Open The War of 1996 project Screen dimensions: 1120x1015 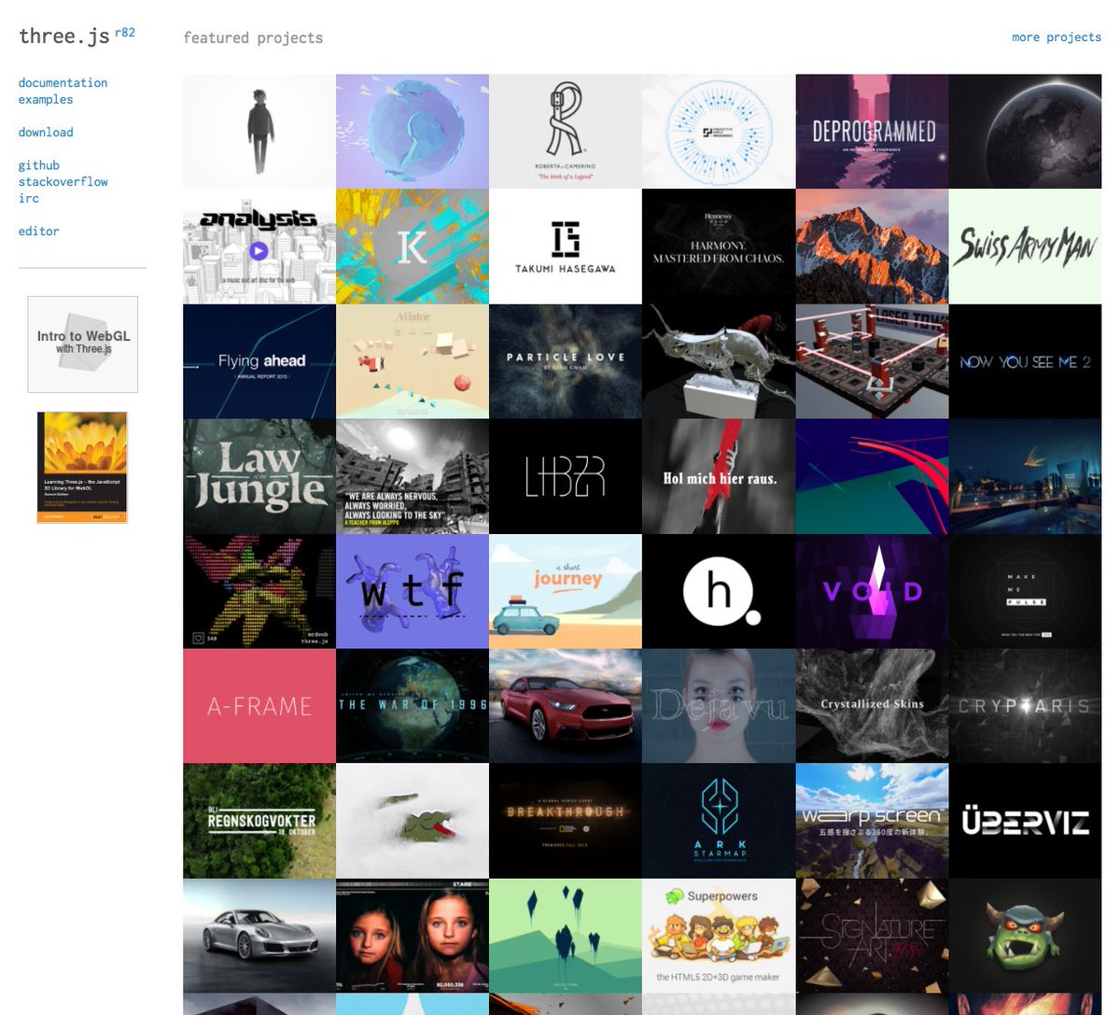[x=413, y=706]
